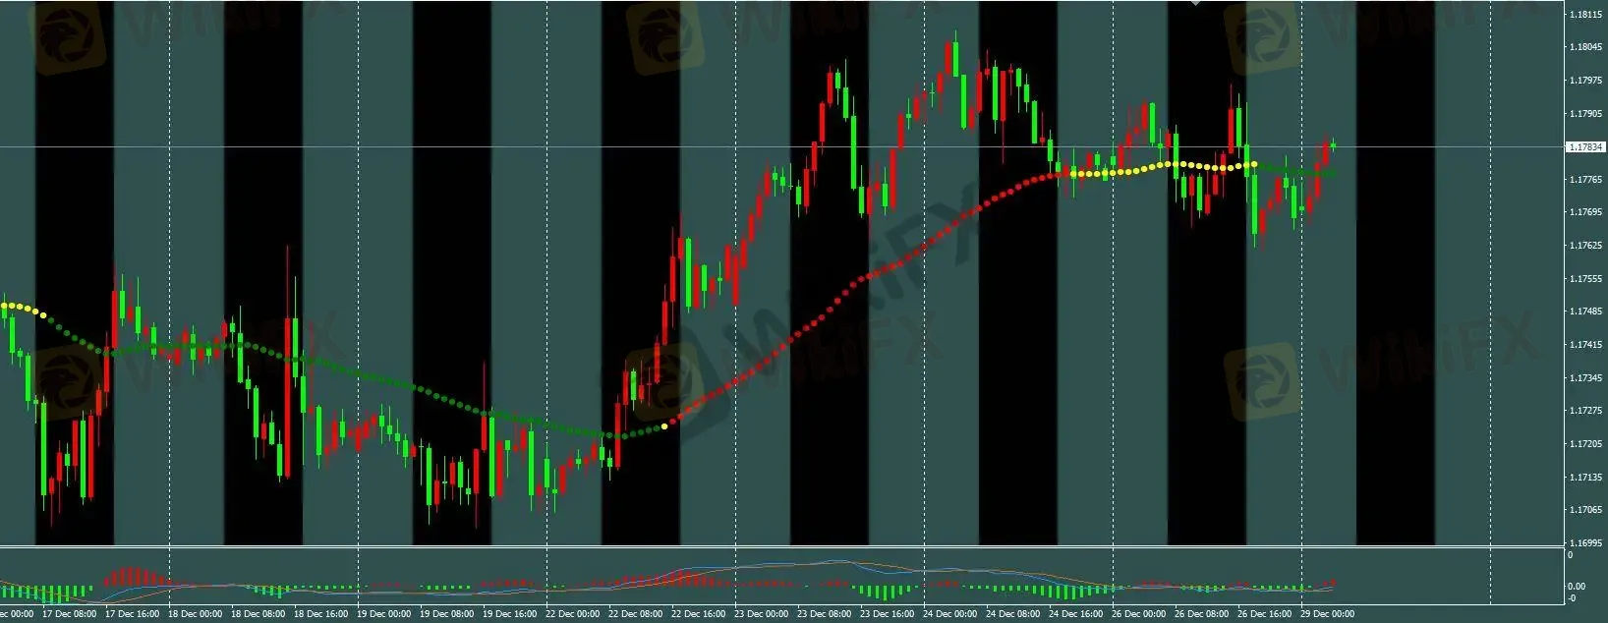This screenshot has height=623, width=1608.
Task: Click the 24 Dec 16:00 time label
Action: point(1075,614)
